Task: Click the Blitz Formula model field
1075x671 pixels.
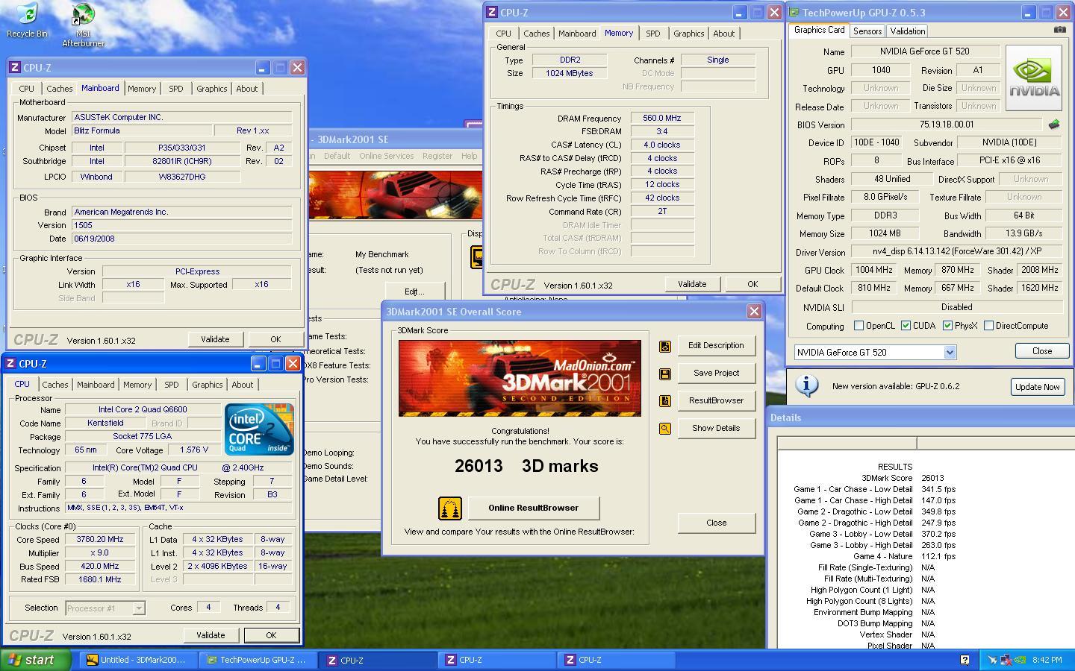Action: (142, 131)
